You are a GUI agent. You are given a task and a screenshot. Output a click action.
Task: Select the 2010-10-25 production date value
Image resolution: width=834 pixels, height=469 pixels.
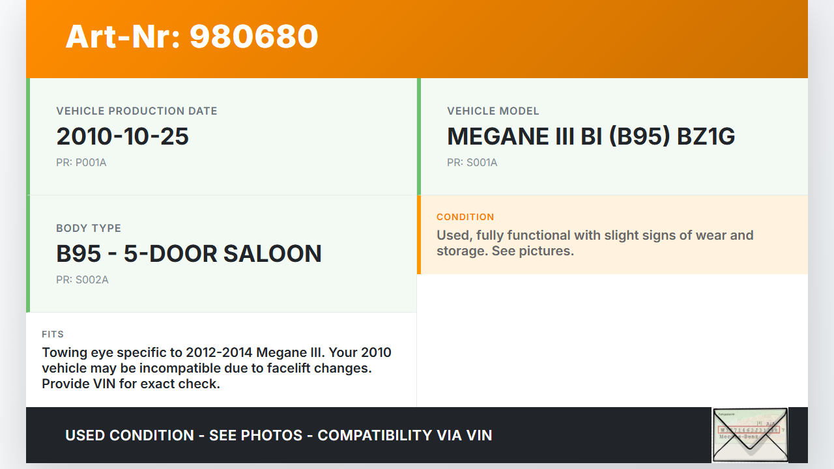click(122, 137)
